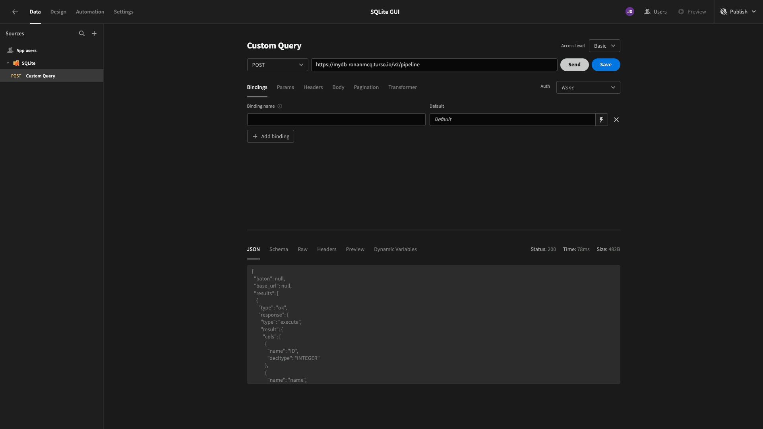Collapse the SQLite source tree

[x=8, y=63]
